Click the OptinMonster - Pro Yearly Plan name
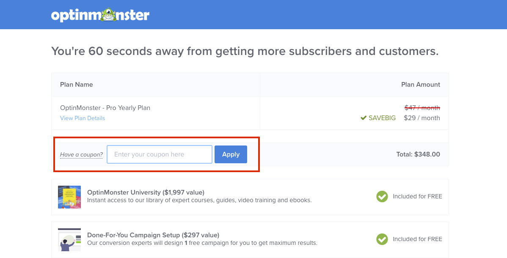 [x=105, y=108]
